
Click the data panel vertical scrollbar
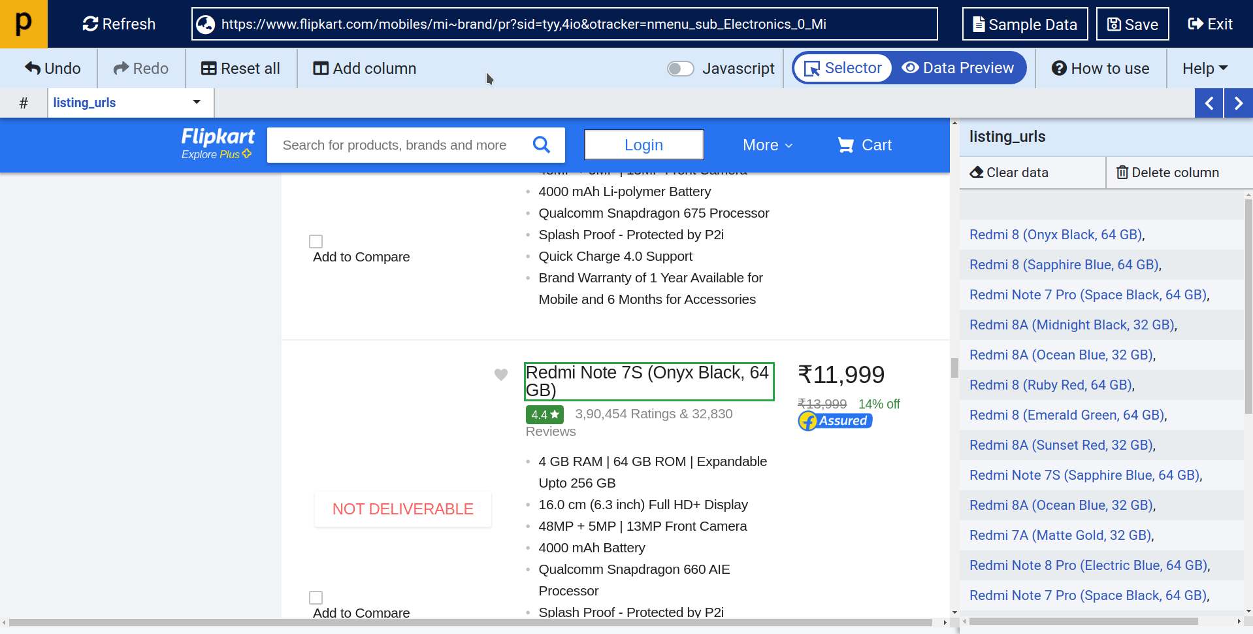[1248, 307]
